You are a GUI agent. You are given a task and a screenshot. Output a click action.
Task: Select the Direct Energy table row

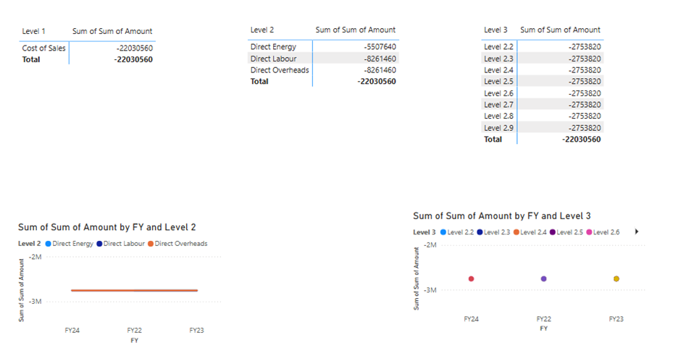click(323, 47)
